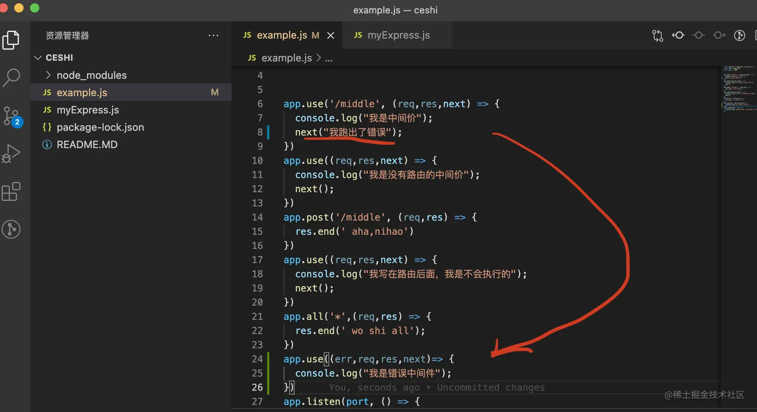This screenshot has height=412, width=757.
Task: Open the Search view in activity bar
Action: [11, 78]
